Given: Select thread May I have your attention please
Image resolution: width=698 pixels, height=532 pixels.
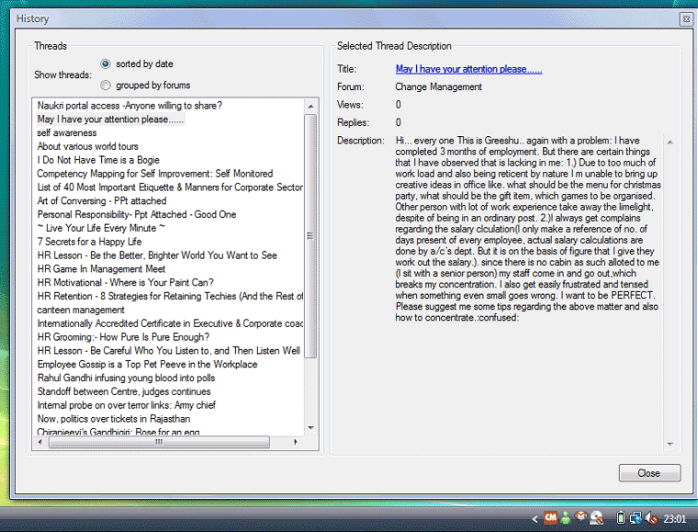Looking at the screenshot, I should tap(110, 119).
